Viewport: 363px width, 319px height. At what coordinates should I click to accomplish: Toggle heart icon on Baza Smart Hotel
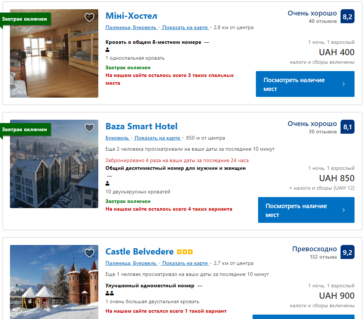89,128
